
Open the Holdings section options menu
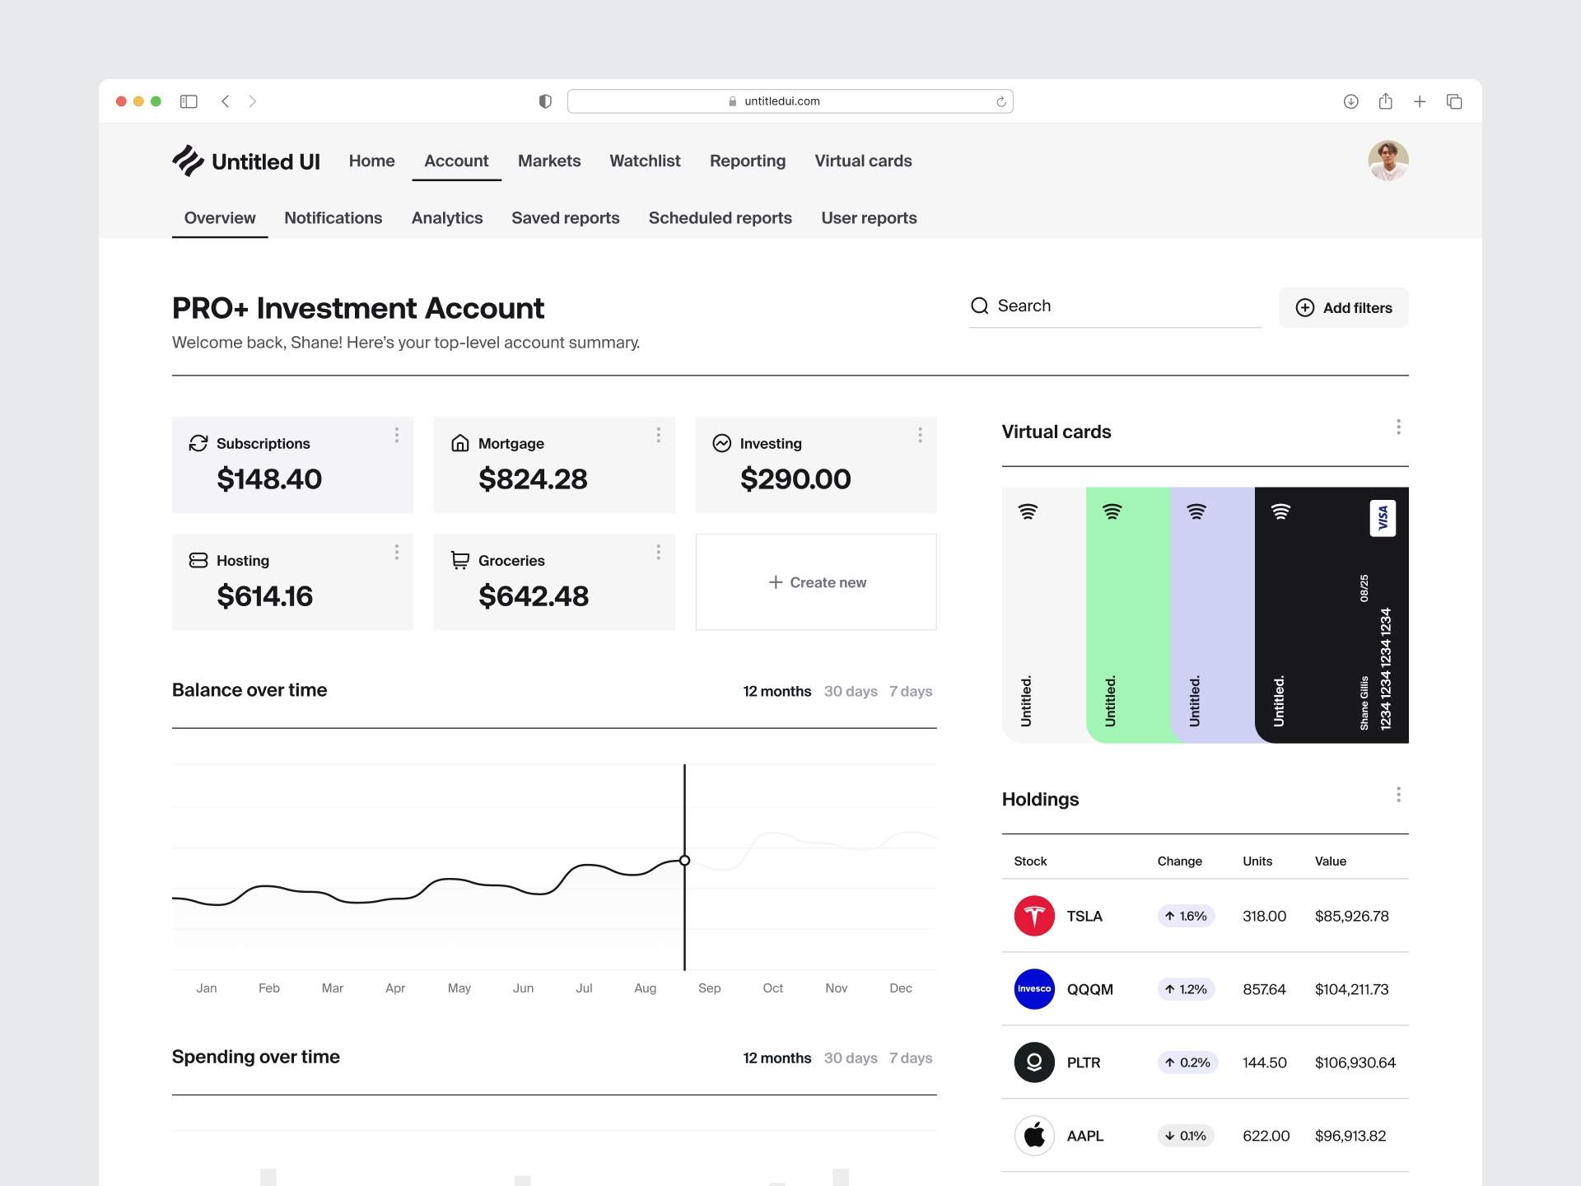1397,795
